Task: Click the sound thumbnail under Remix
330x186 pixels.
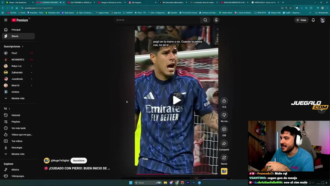Action: point(224,171)
